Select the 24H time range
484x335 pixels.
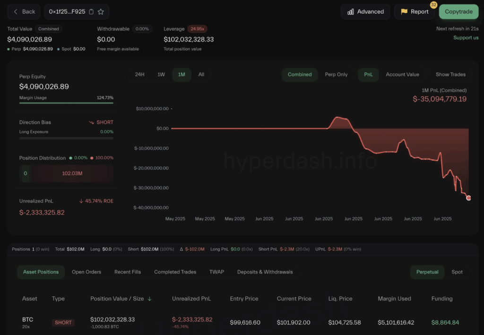[x=139, y=75]
